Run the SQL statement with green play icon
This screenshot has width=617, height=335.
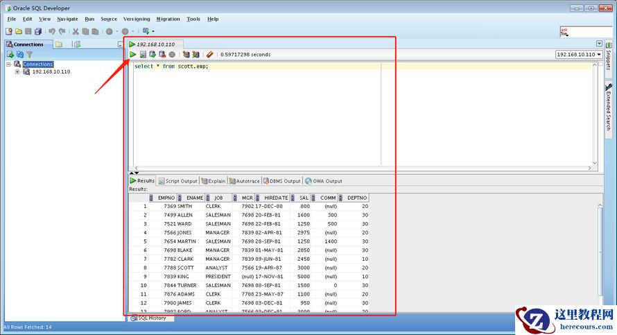pyautogui.click(x=133, y=54)
